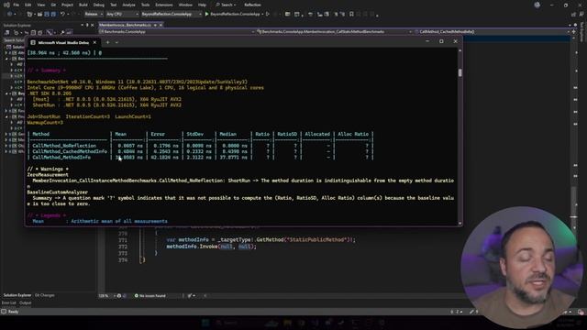Click the bookmark icon in the toolbar
Image resolution: width=587 pixels, height=330 pixels.
pyautogui.click(x=351, y=14)
